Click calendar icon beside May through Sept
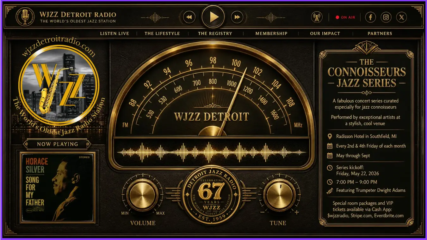 330,155
